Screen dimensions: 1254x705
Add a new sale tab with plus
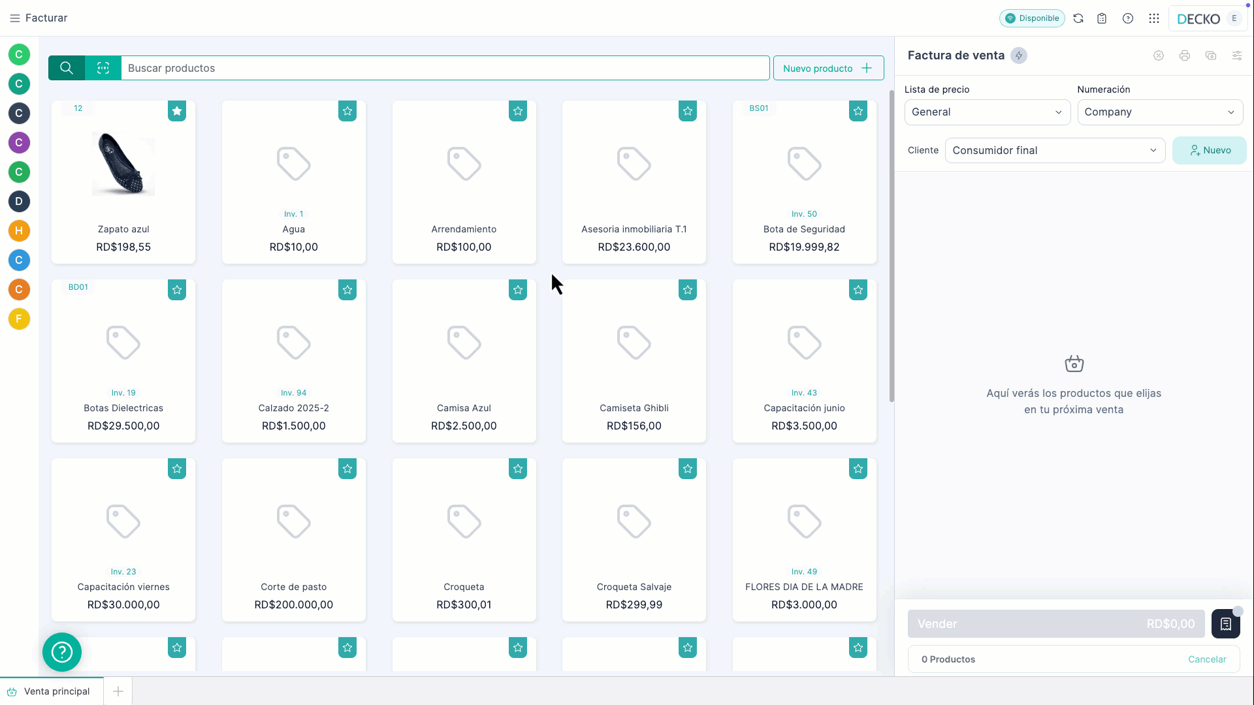coord(118,691)
